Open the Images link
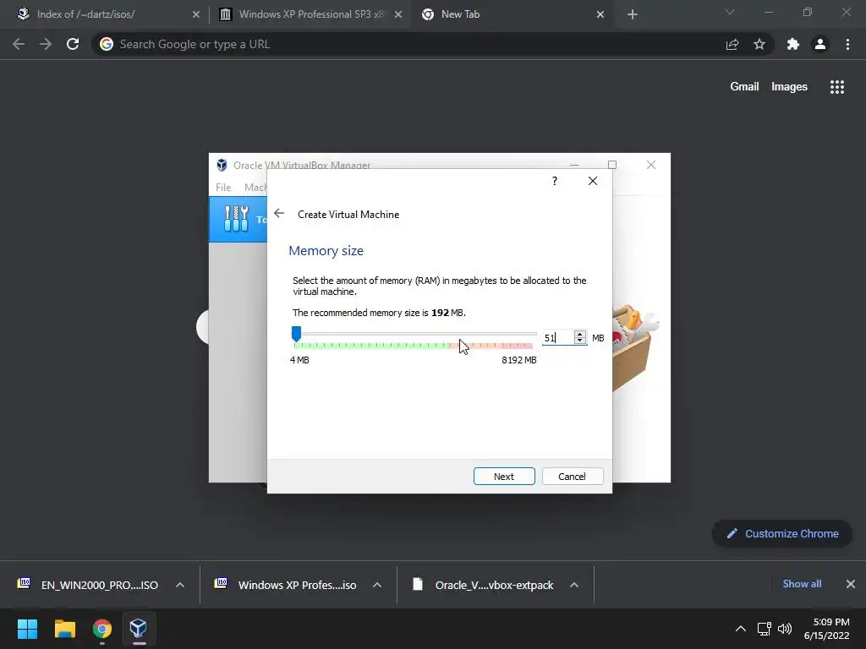866x649 pixels. pyautogui.click(x=789, y=87)
